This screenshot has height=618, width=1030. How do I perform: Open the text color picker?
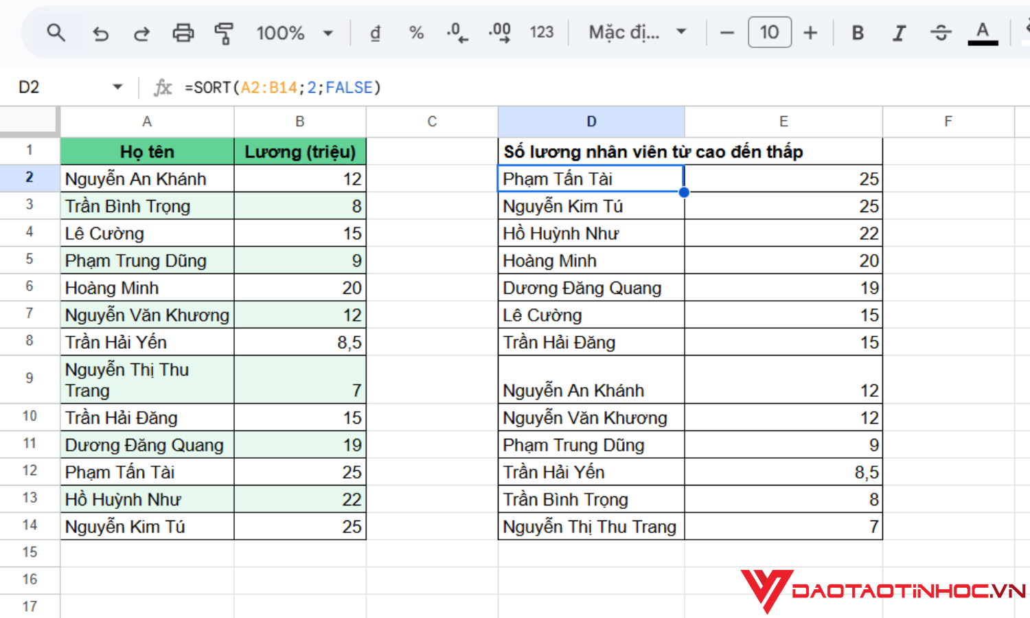click(983, 33)
